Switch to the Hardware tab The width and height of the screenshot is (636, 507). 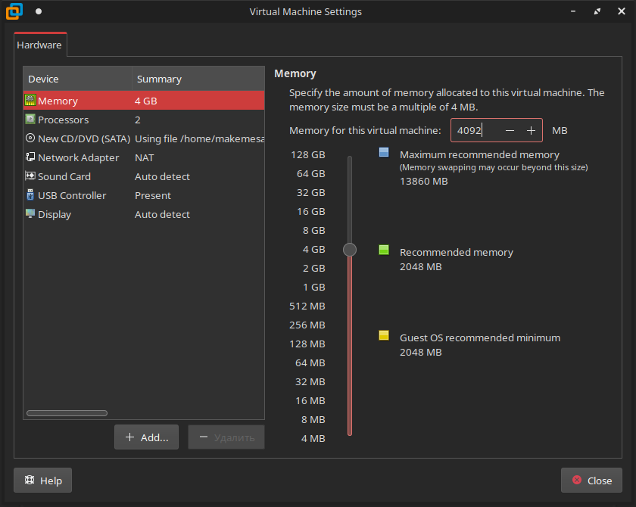pos(39,45)
